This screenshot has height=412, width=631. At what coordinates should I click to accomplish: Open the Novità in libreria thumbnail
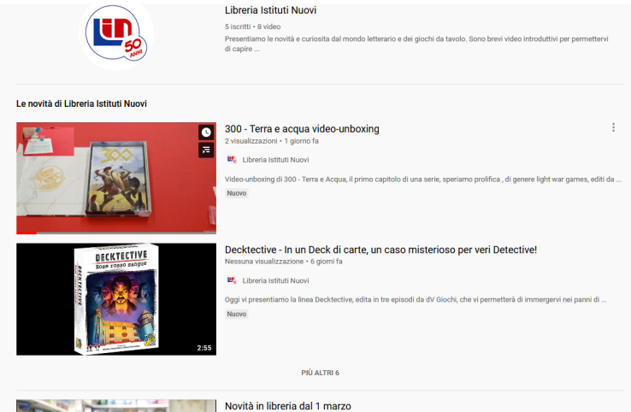click(x=116, y=405)
